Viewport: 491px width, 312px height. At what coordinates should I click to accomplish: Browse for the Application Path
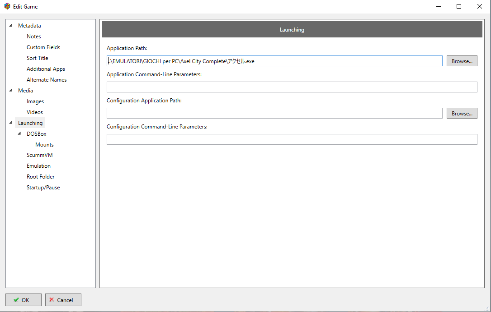[x=462, y=61]
